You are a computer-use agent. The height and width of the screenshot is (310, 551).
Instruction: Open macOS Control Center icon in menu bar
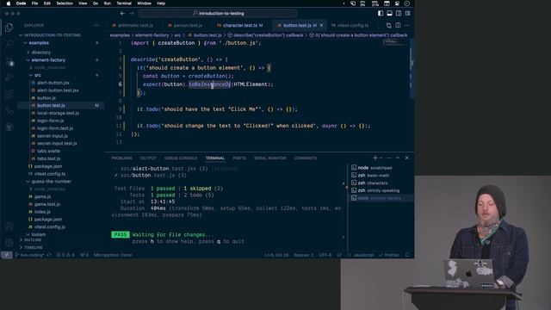click(397, 3)
